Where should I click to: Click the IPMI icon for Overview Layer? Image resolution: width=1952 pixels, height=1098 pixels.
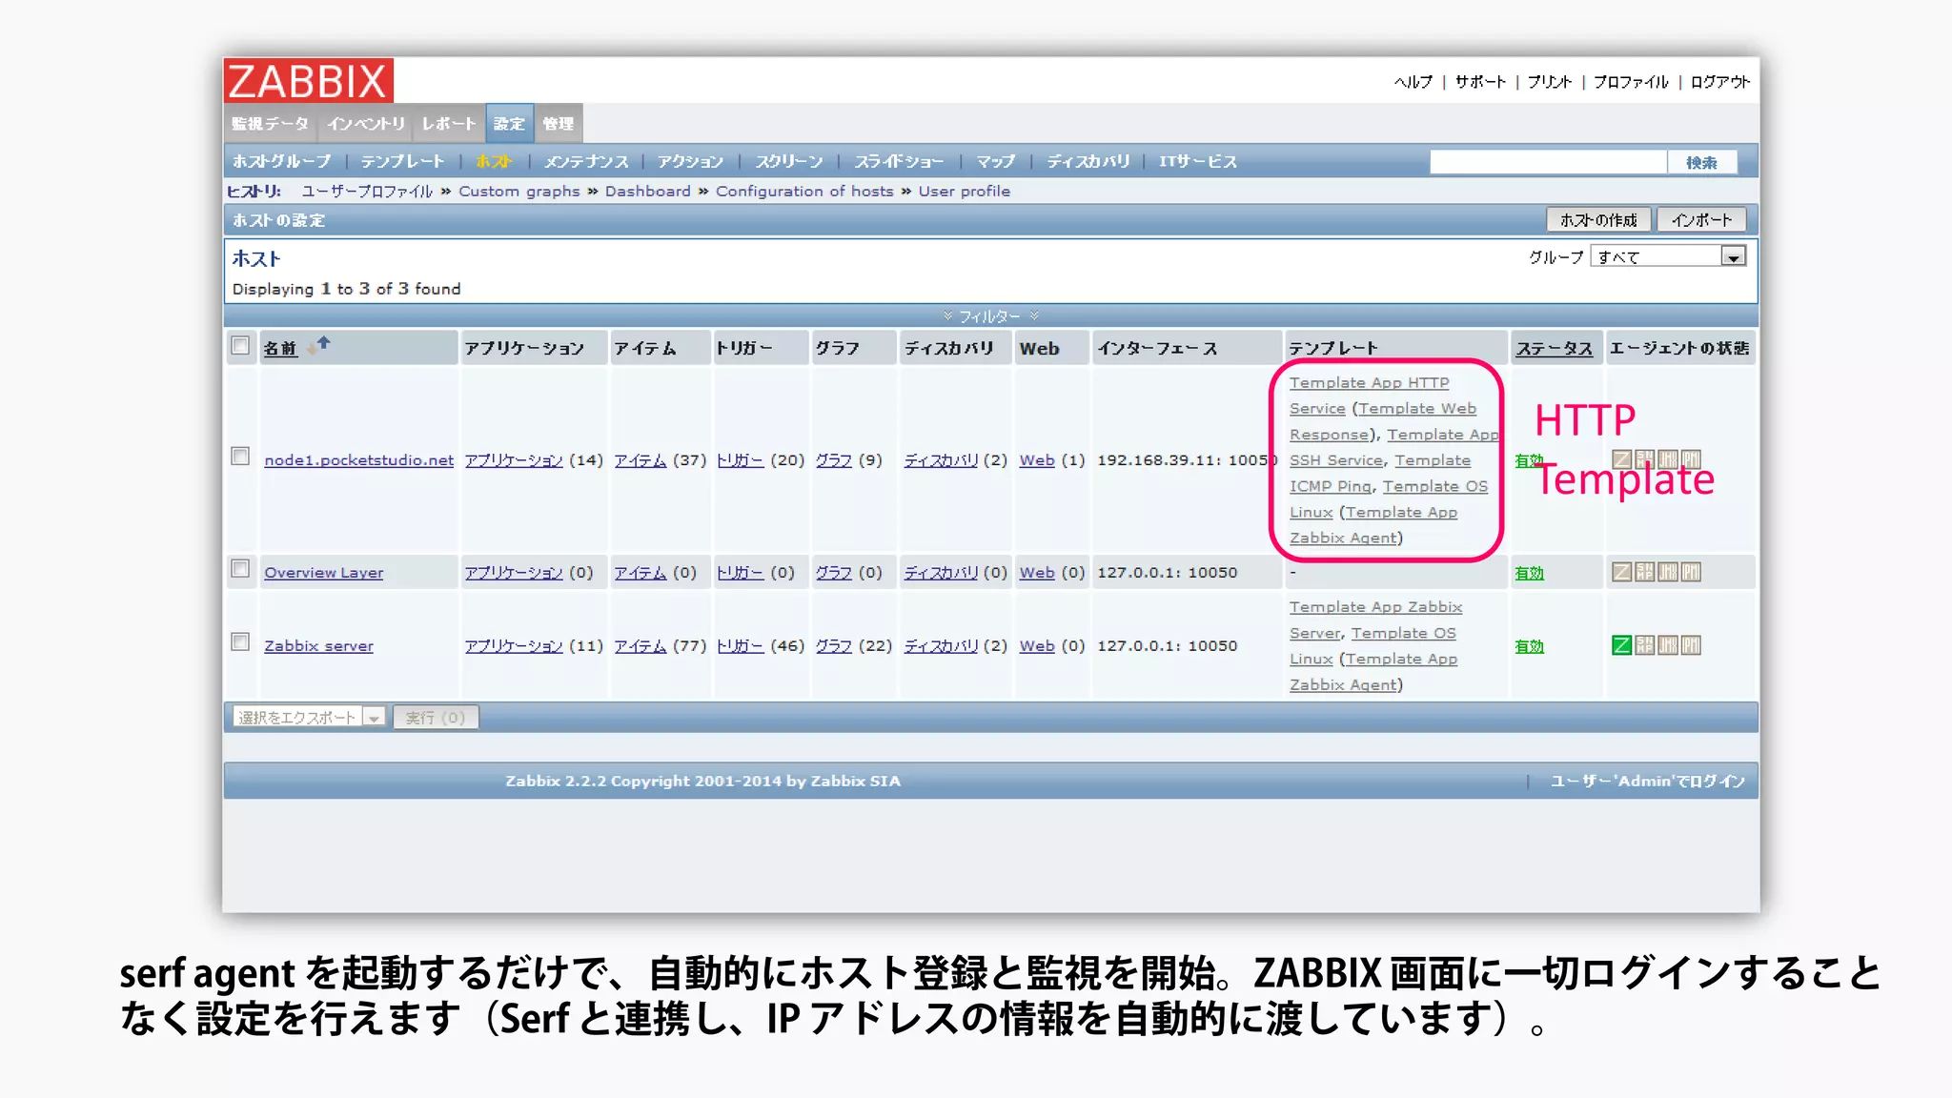pos(1691,572)
